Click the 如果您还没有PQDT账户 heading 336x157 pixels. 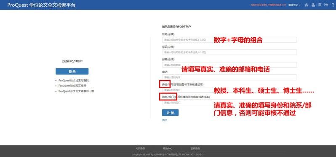coord(176,27)
